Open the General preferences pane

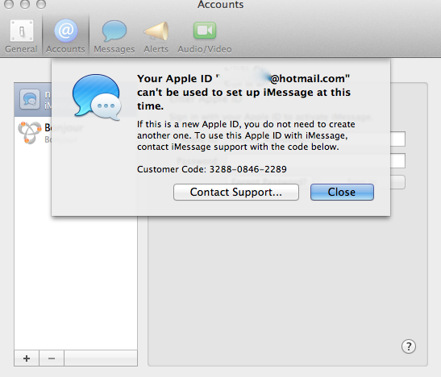(x=22, y=36)
